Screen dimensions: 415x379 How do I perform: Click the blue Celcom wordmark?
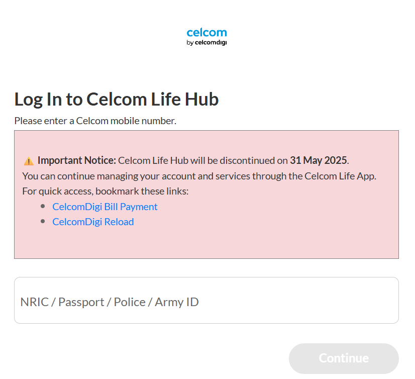pos(206,33)
